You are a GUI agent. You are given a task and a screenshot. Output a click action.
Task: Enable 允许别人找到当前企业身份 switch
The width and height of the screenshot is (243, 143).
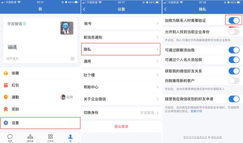click(x=234, y=32)
